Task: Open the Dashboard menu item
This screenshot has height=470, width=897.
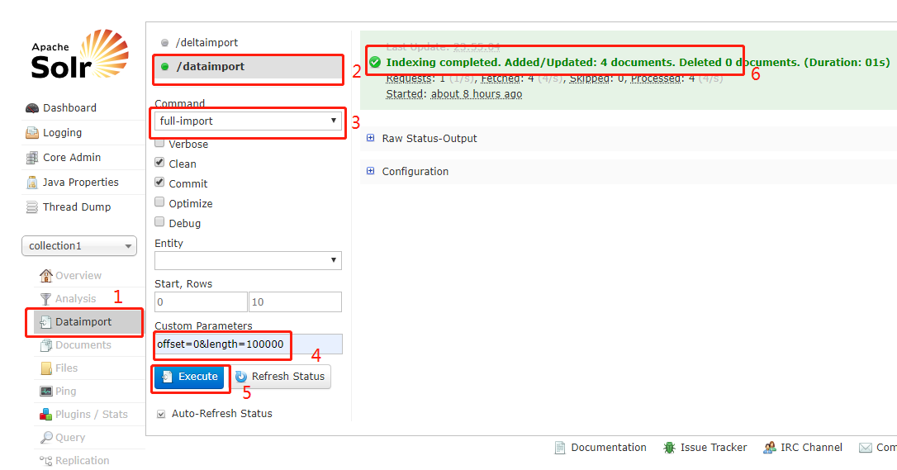Action: [69, 108]
